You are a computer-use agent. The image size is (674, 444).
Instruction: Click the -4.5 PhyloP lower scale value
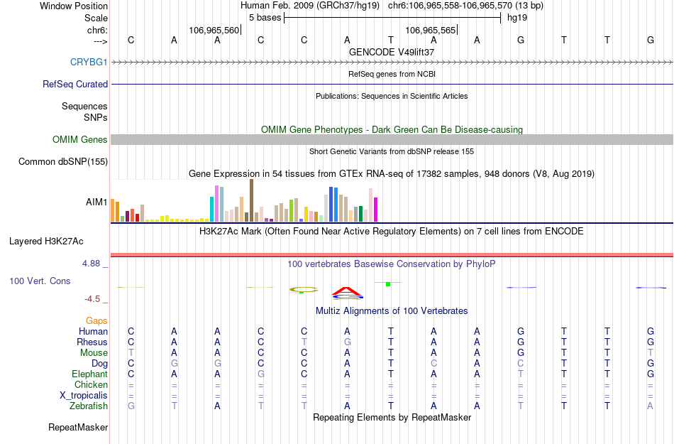click(x=92, y=298)
